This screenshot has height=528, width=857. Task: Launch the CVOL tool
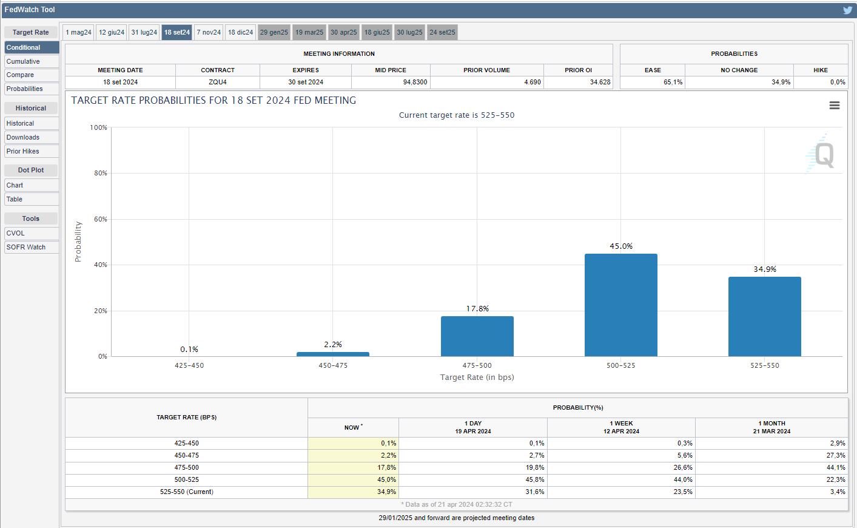pyautogui.click(x=32, y=234)
